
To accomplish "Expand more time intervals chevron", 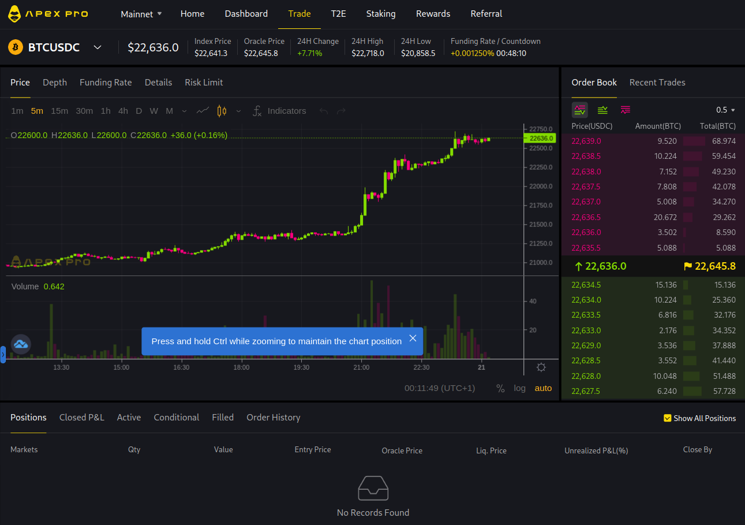I will click(x=184, y=111).
